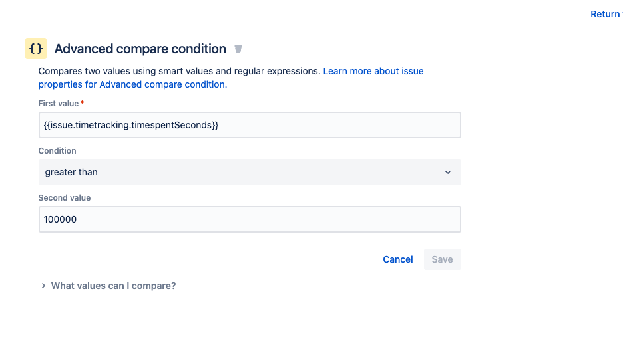Expand 'What values can I compare?' chevron
Viewport: 623px width, 339px height.
(x=43, y=286)
